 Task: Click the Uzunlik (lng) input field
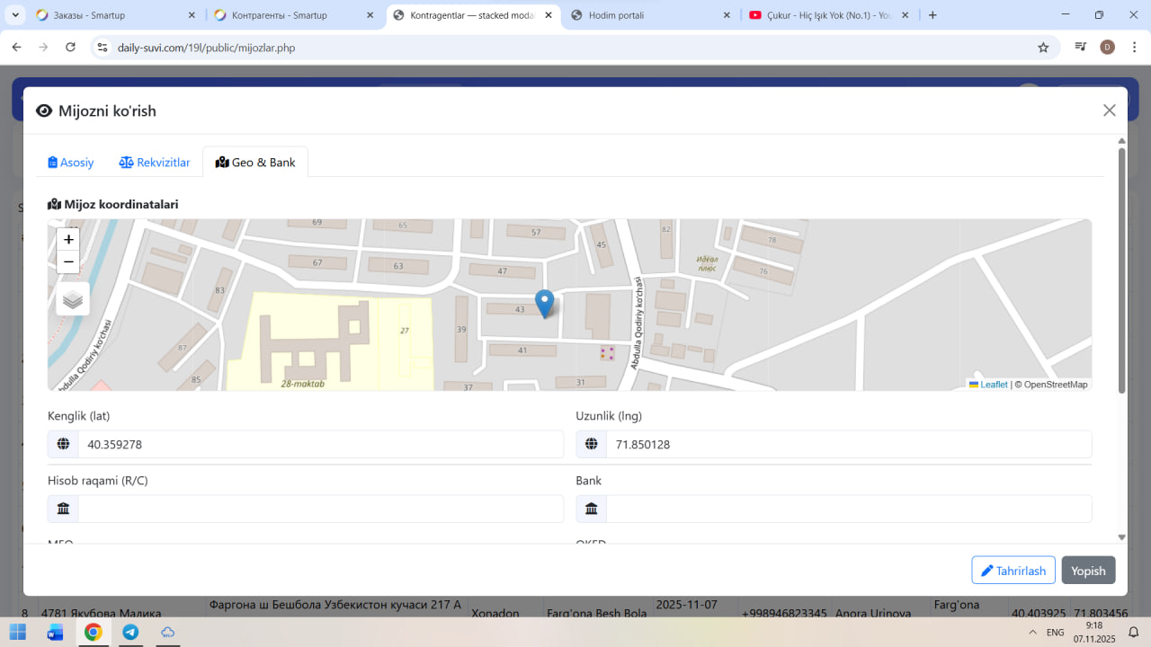click(848, 445)
